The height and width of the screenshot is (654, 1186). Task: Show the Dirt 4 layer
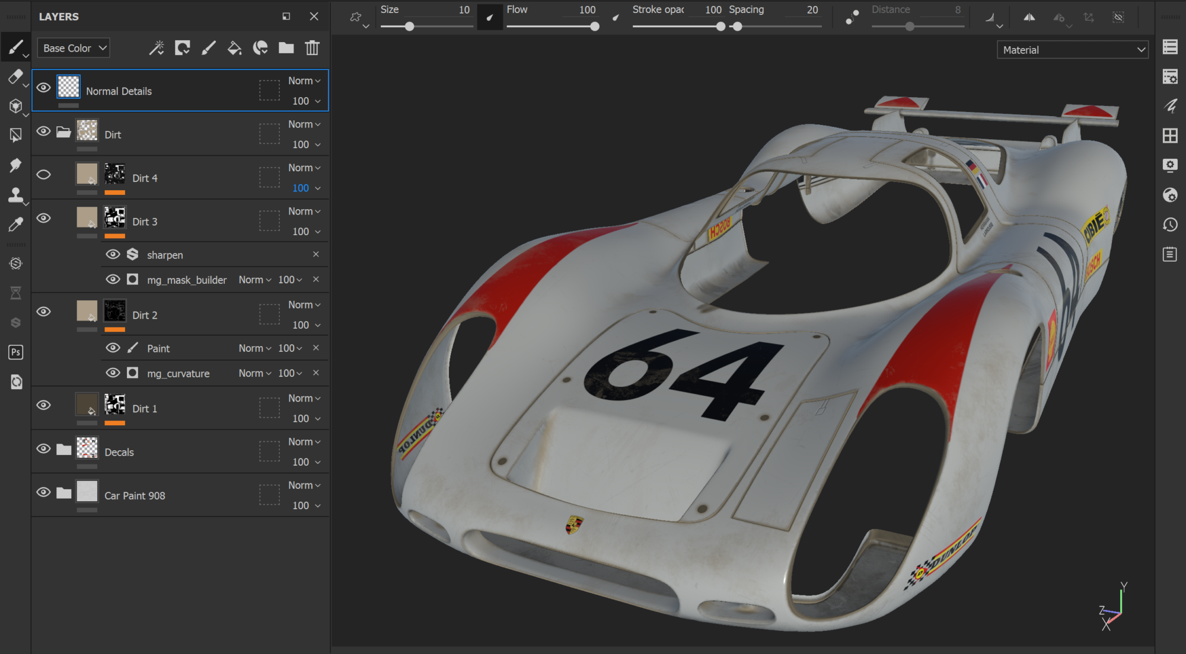pos(44,175)
